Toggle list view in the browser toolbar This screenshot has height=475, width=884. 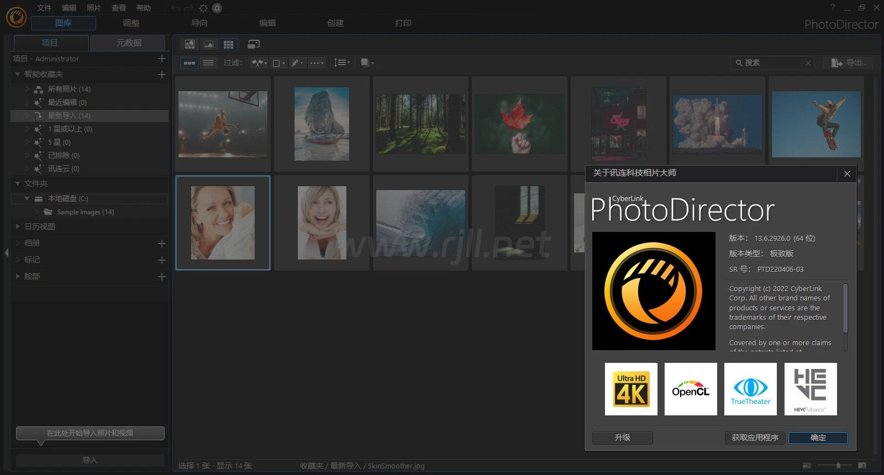coord(208,63)
